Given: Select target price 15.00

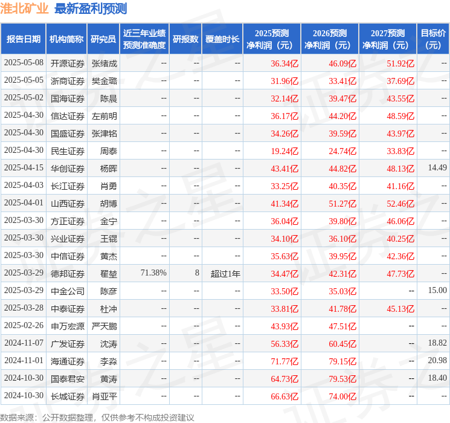Looking at the screenshot, I should [x=437, y=290].
